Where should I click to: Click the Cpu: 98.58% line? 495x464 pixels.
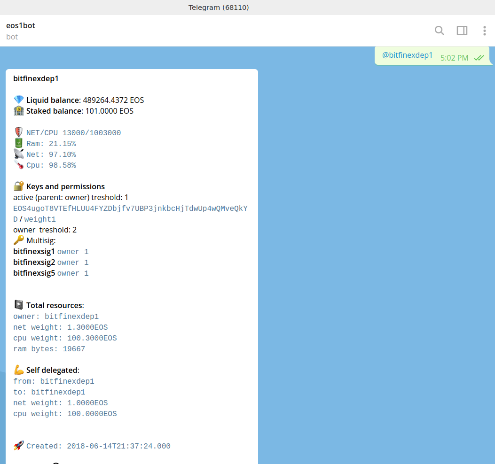tap(51, 165)
